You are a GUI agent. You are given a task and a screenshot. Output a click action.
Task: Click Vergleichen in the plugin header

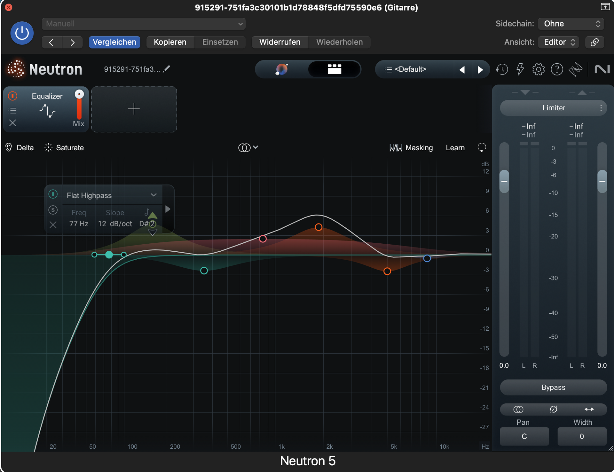coord(114,42)
